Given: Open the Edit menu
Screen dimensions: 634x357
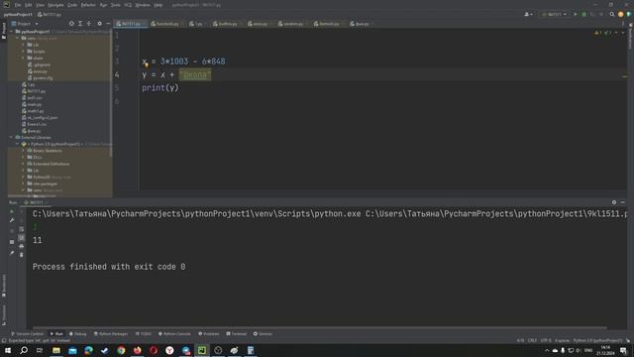Looking at the screenshot, I should coord(29,5).
